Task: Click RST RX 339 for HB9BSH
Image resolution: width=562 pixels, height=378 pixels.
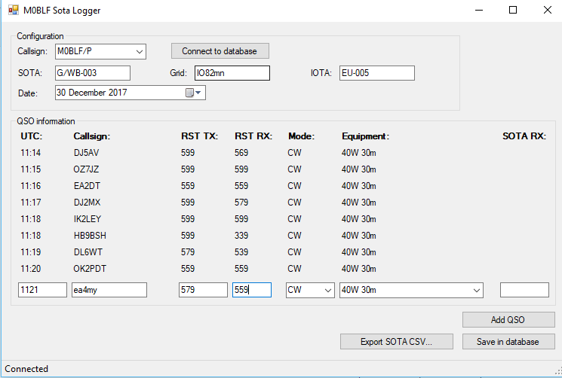Action: [x=241, y=236]
